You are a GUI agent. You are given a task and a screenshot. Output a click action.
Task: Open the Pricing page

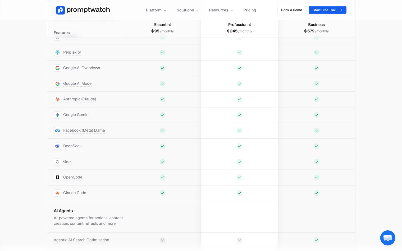[x=250, y=10]
